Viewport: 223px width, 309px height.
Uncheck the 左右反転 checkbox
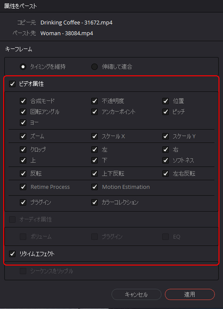(x=166, y=173)
